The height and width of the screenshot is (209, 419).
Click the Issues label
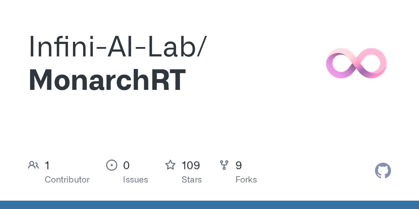point(135,180)
